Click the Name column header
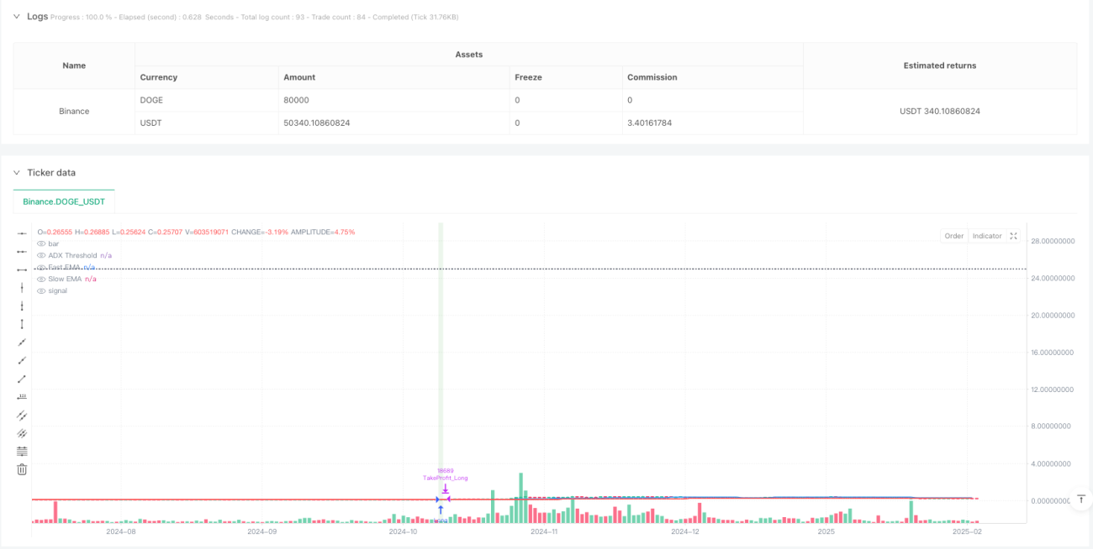The image size is (1093, 549). 74,65
